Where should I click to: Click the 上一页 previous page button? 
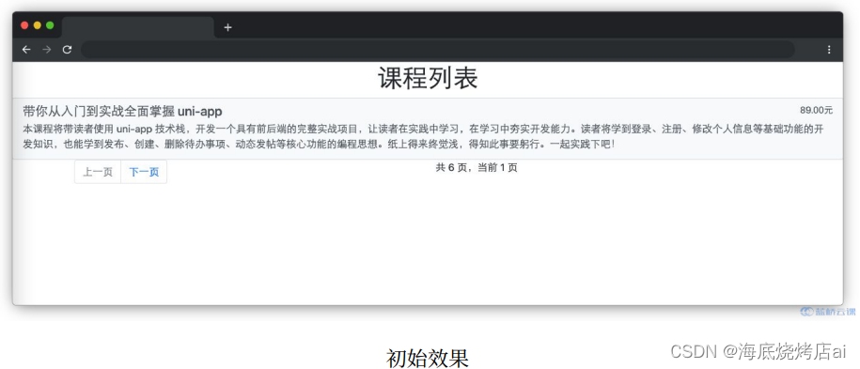98,172
